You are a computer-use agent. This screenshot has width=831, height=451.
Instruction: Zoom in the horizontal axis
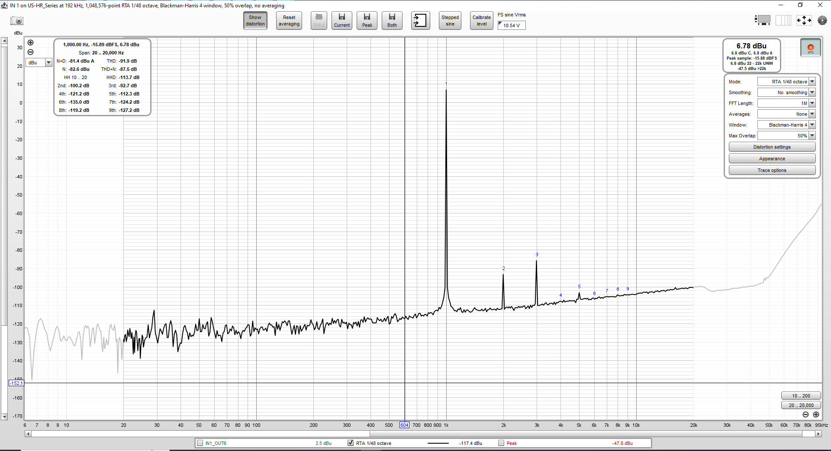(x=816, y=414)
